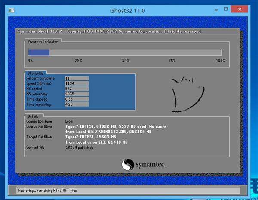Select the Time remaining value field
The height and width of the screenshot is (200, 258).
coord(77,104)
